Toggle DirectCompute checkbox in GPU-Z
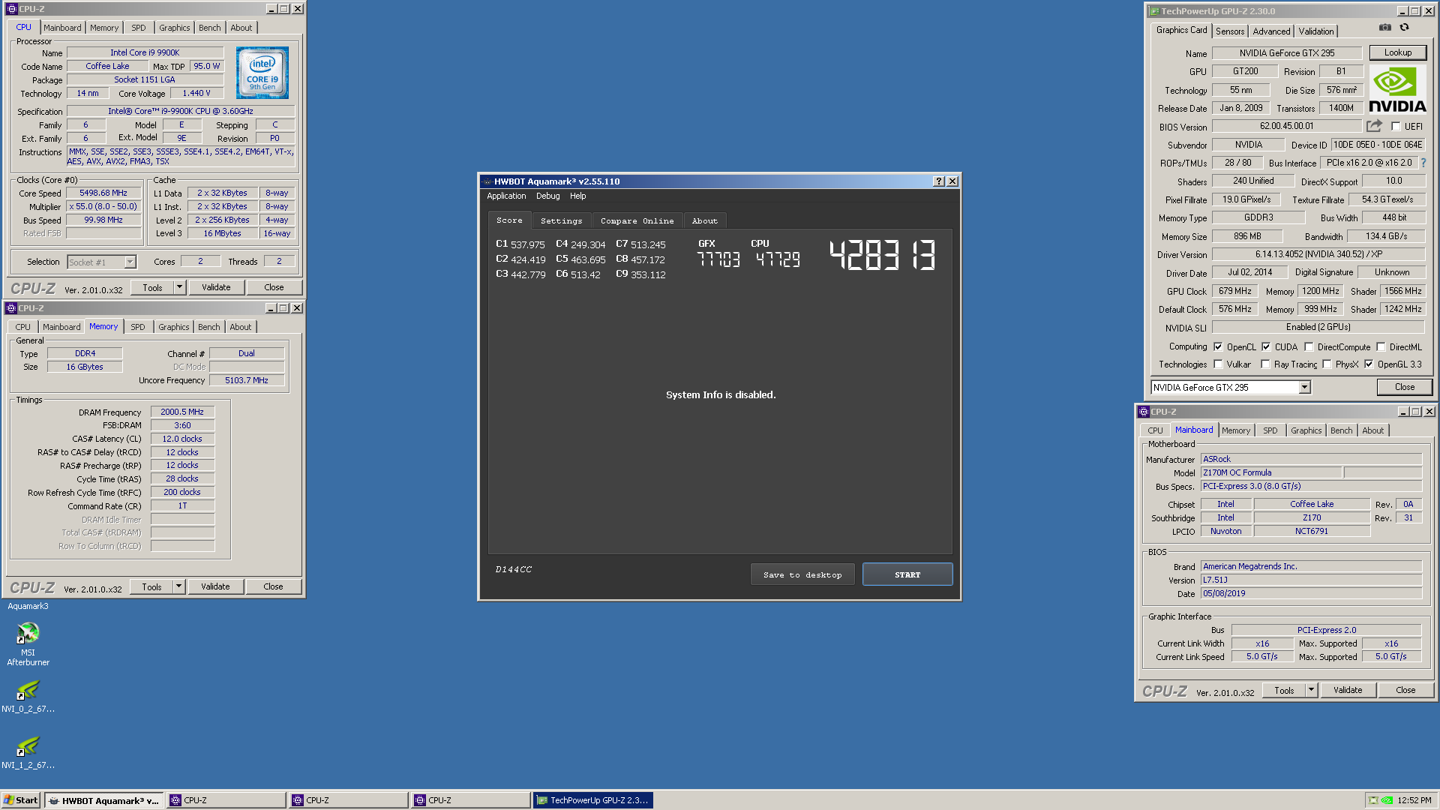Image resolution: width=1440 pixels, height=810 pixels. [x=1309, y=347]
